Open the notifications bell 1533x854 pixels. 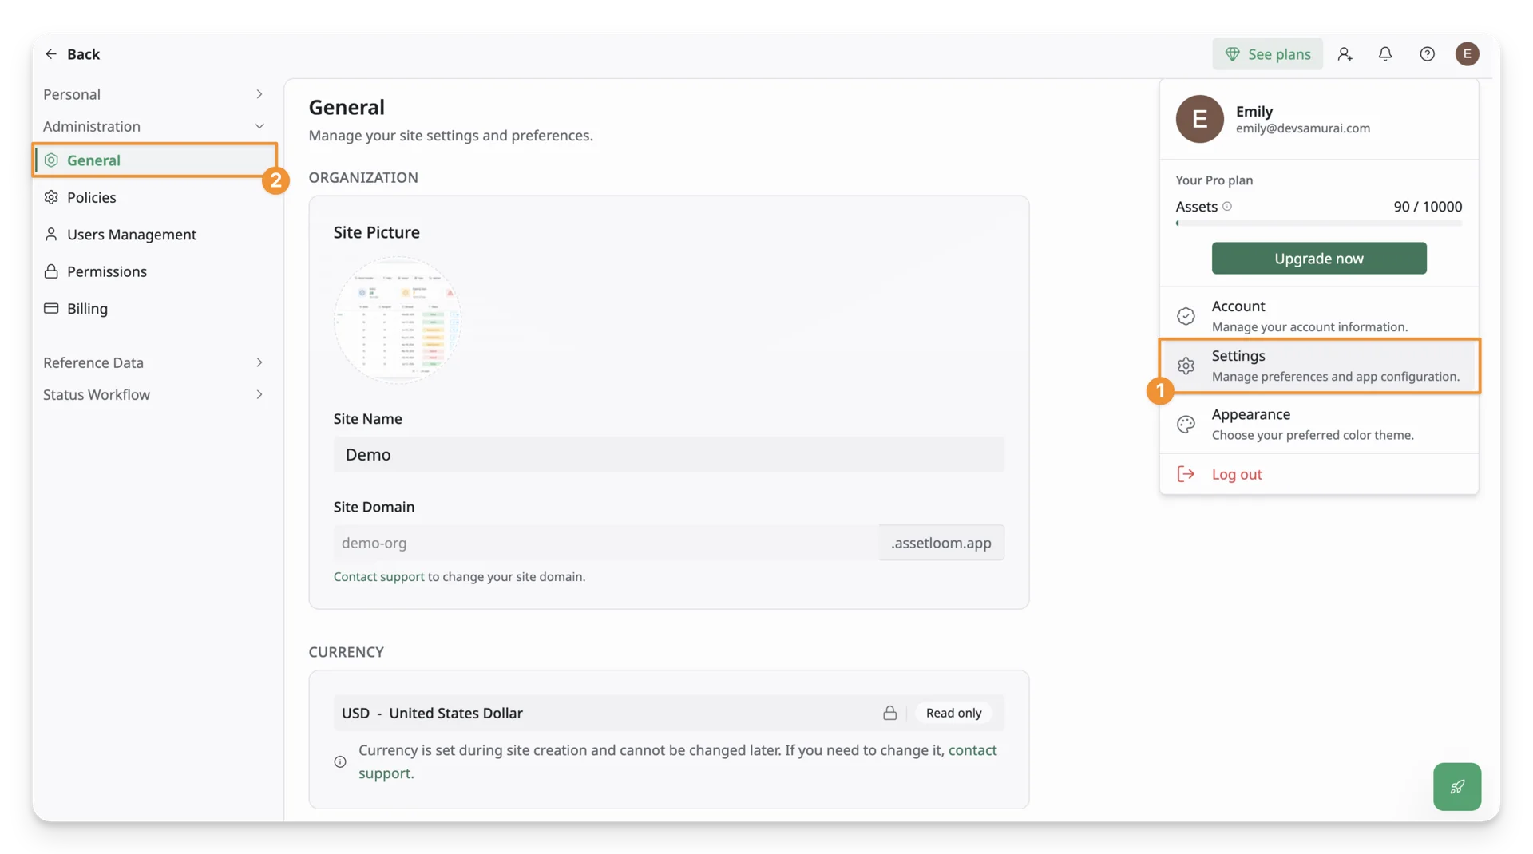tap(1385, 54)
